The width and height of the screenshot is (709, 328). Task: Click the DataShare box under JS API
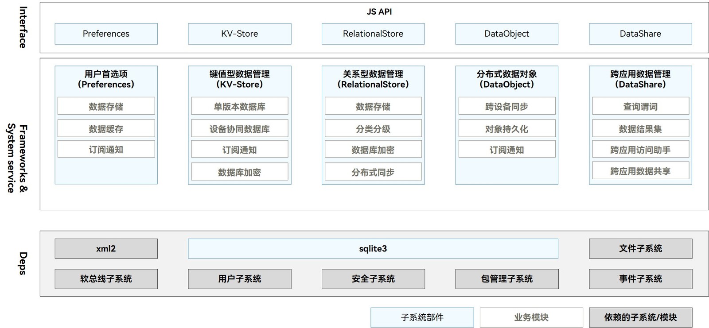tap(640, 34)
